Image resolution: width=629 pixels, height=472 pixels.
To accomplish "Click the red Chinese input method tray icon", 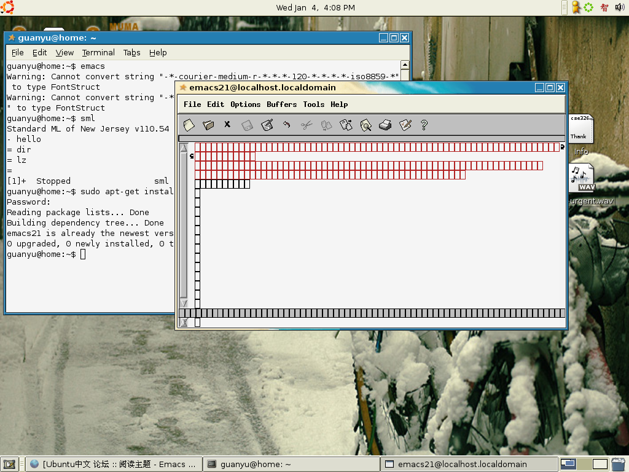I will click(604, 7).
